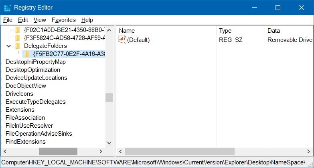Open the Edit menu

click(x=23, y=20)
